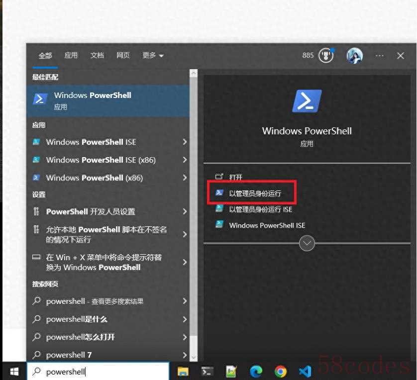
Task: Open the user account avatar
Action: click(x=354, y=56)
